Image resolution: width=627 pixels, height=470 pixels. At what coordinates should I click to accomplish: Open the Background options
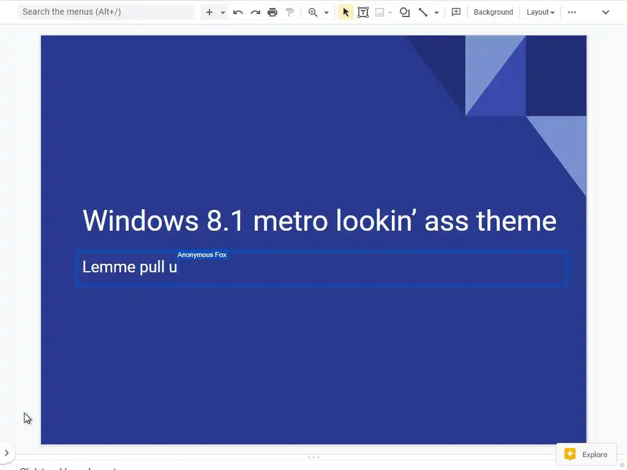point(494,12)
